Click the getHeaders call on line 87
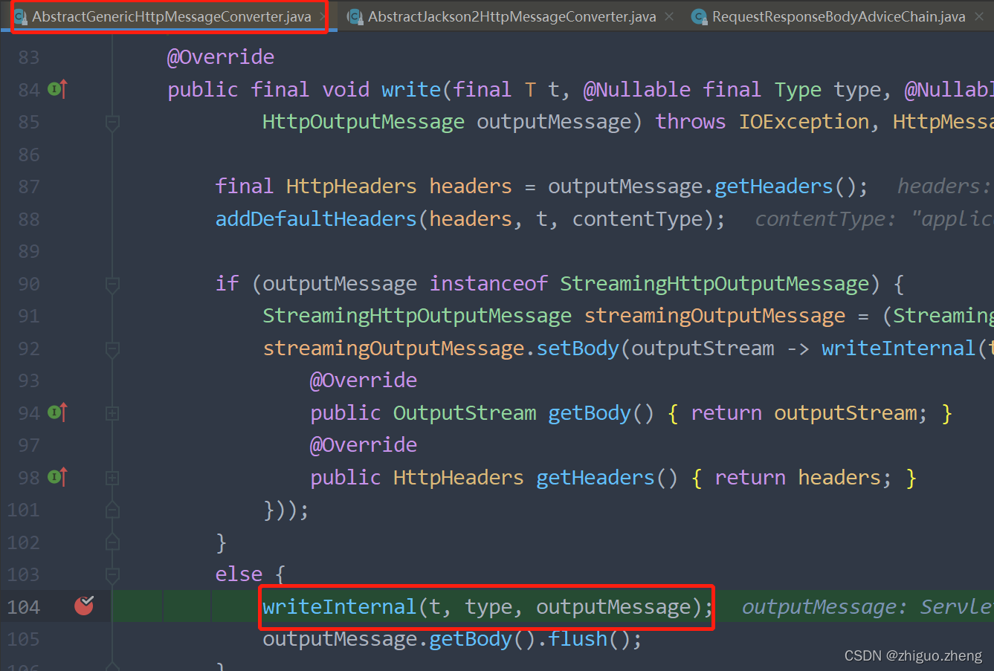 774,186
